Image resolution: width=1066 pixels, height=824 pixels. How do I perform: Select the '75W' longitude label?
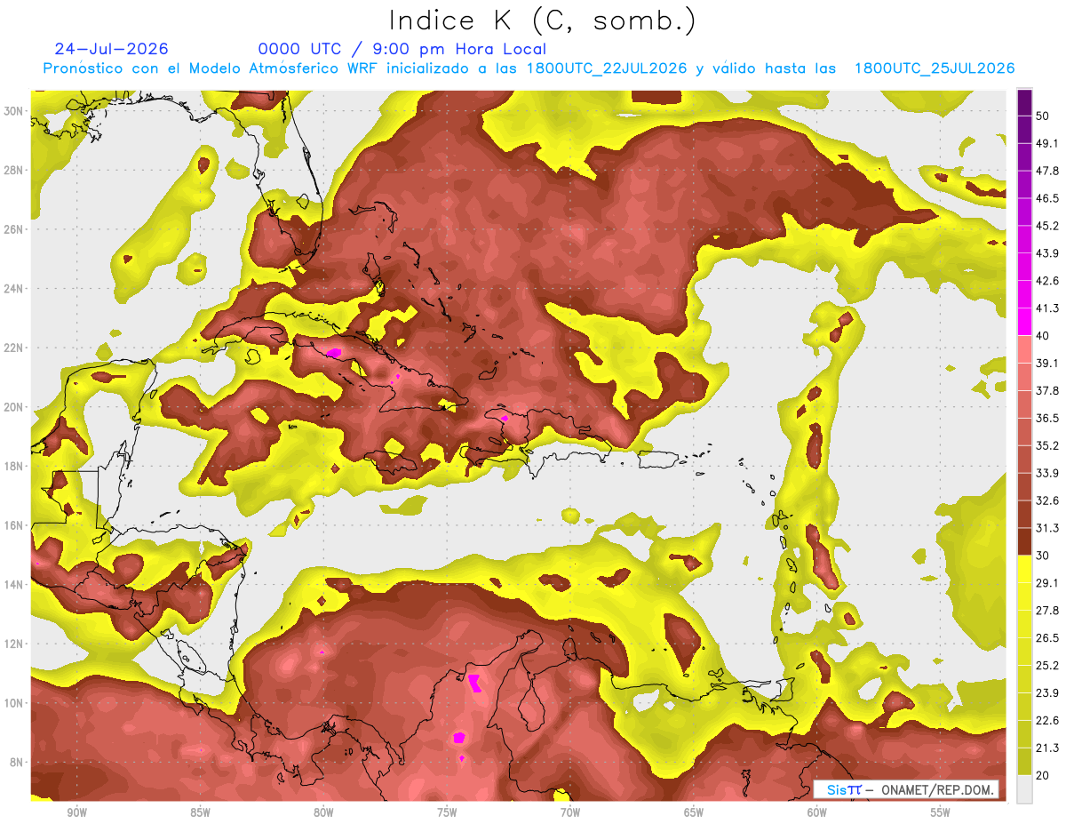(x=447, y=813)
